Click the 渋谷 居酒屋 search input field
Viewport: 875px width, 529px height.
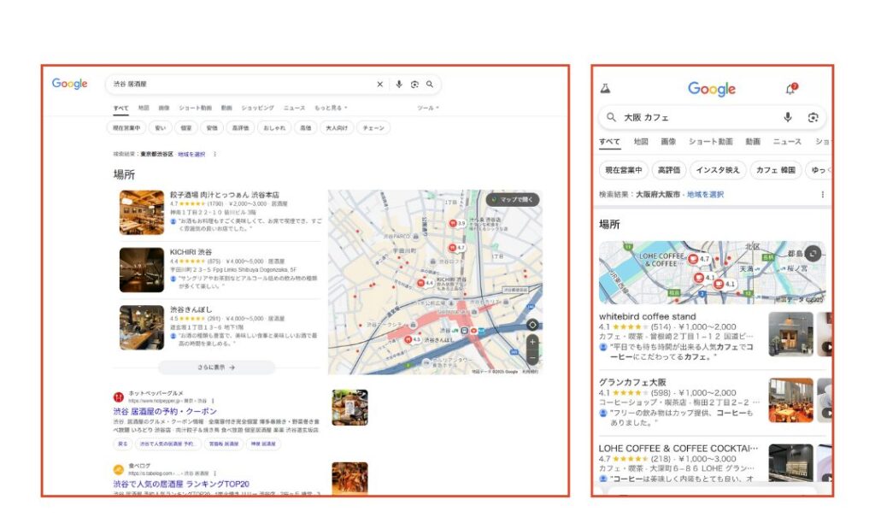240,85
